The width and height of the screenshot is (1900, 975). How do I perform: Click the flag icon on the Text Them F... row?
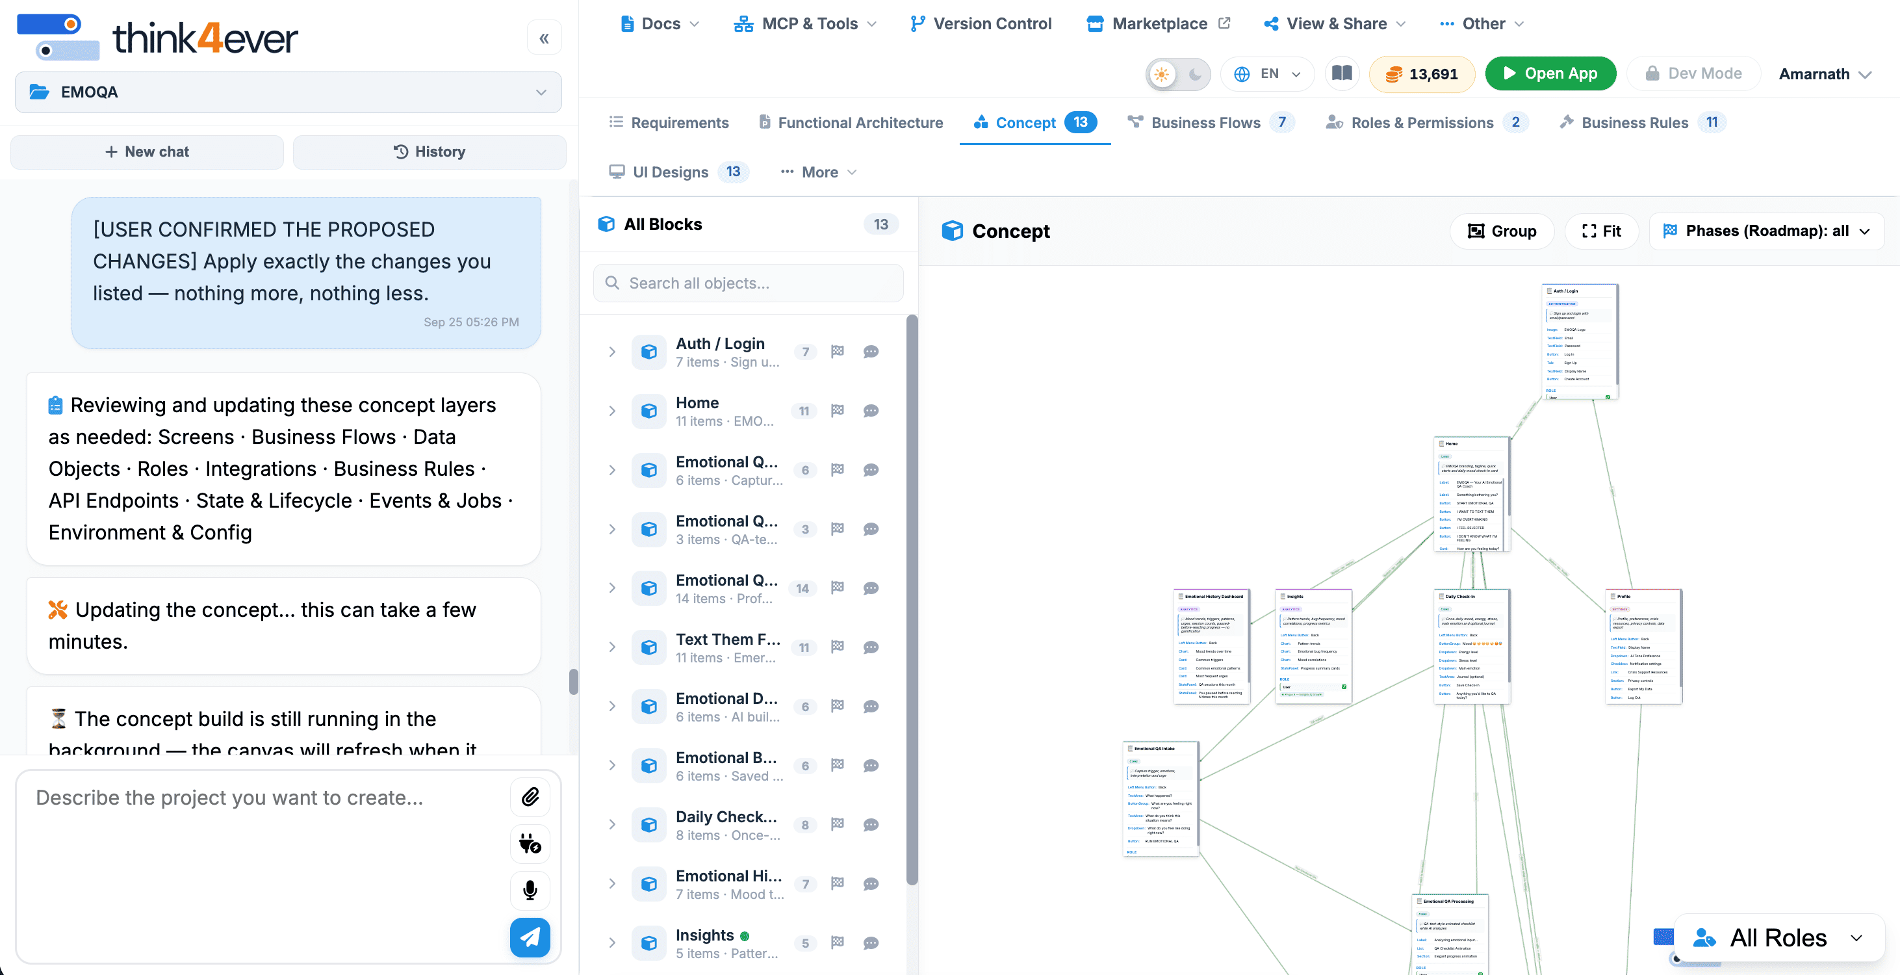coord(837,647)
